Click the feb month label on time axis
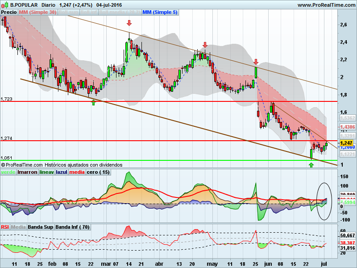This screenshot has width=357, height=268. [52, 264]
